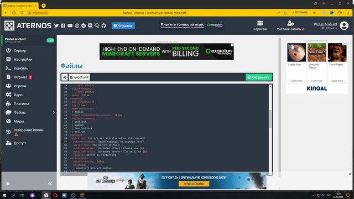Click the server online status badge

50,40
